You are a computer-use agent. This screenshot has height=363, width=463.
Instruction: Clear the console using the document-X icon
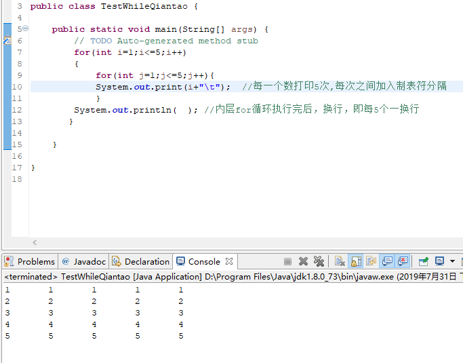tap(340, 261)
